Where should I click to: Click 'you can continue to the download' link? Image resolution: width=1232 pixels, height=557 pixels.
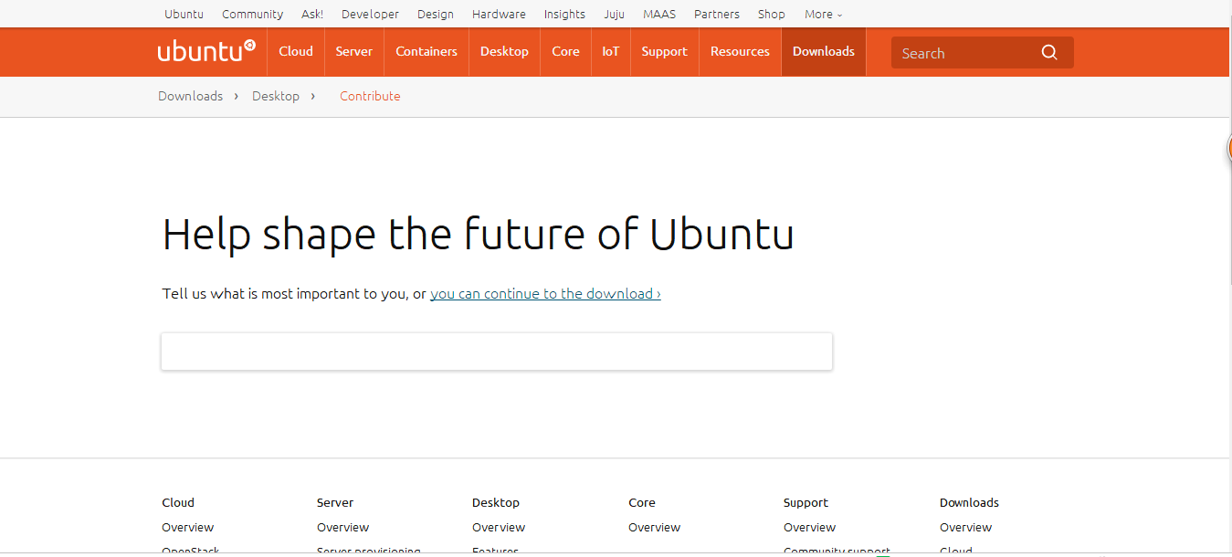pos(545,293)
